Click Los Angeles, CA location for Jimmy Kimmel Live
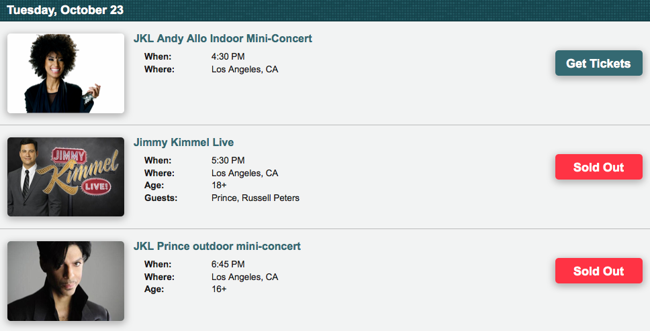The image size is (650, 331). [244, 174]
